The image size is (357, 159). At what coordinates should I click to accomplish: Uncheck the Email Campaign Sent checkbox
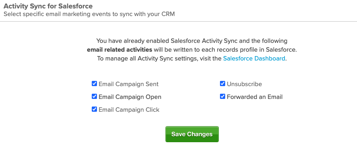point(94,84)
